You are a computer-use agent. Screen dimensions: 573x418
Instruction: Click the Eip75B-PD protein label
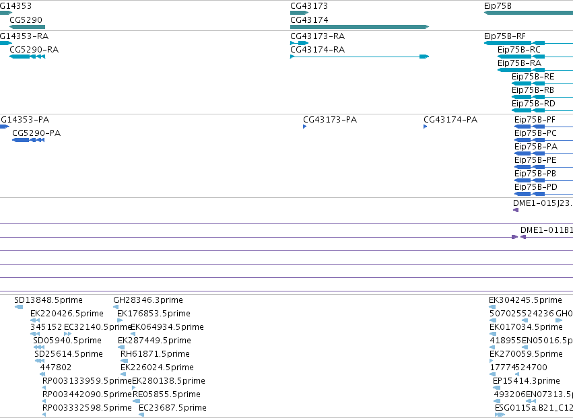pyautogui.click(x=536, y=187)
